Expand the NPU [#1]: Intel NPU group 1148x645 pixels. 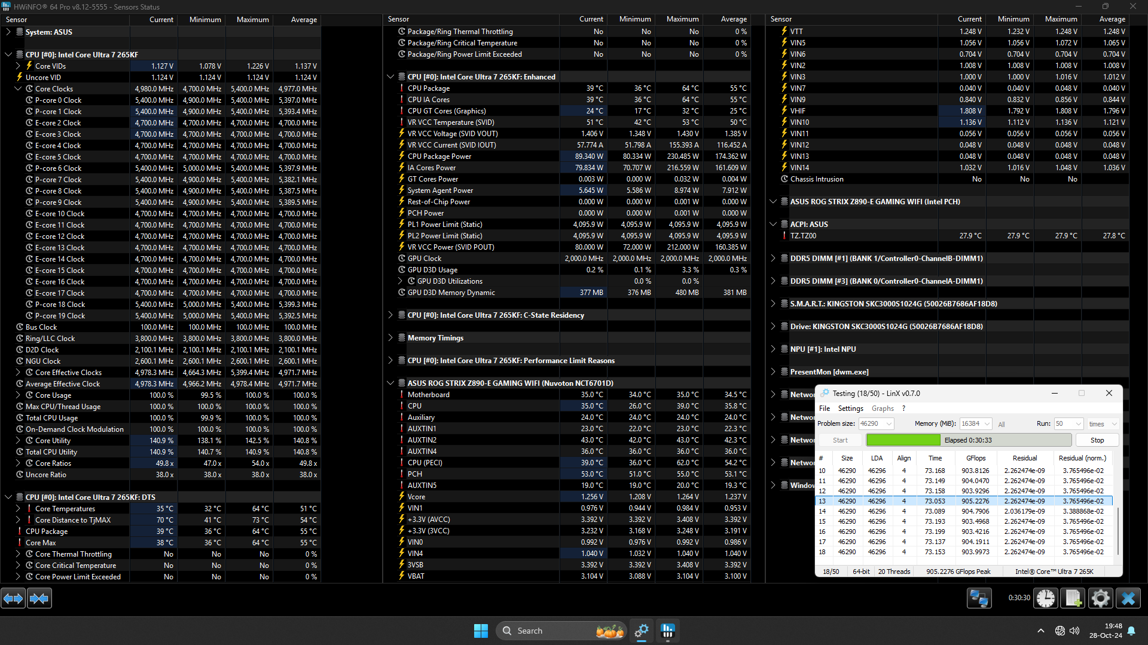(x=773, y=349)
